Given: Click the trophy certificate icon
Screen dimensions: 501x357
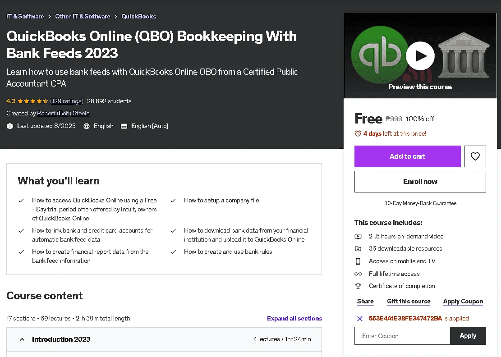Looking at the screenshot, I should click(x=358, y=286).
